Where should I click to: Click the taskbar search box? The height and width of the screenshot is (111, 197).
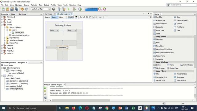[x=32, y=108]
